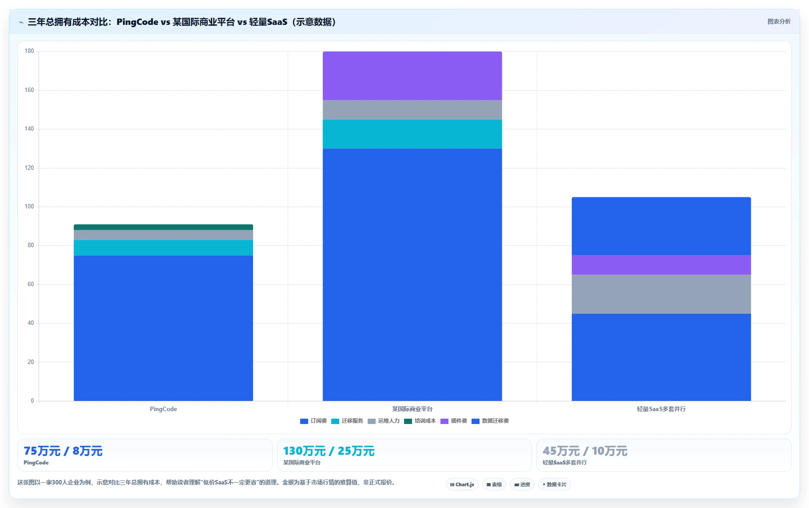
Task: Click the small icon before the chart title
Action: (21, 22)
